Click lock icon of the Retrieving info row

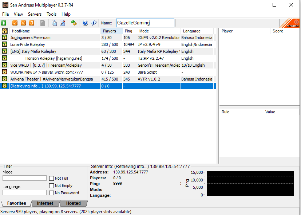tap(5, 86)
